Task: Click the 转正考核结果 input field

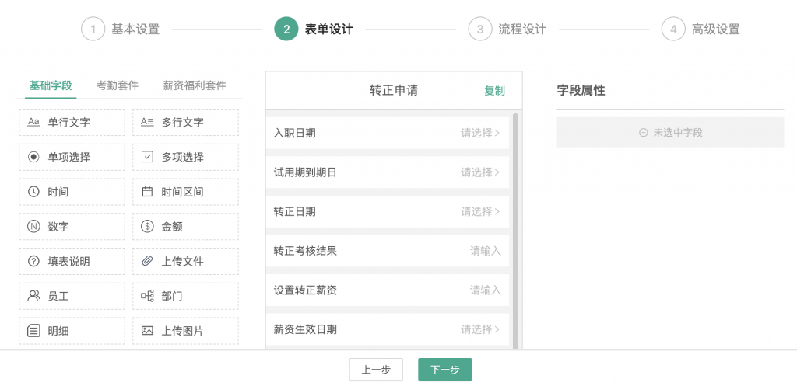Action: click(388, 251)
